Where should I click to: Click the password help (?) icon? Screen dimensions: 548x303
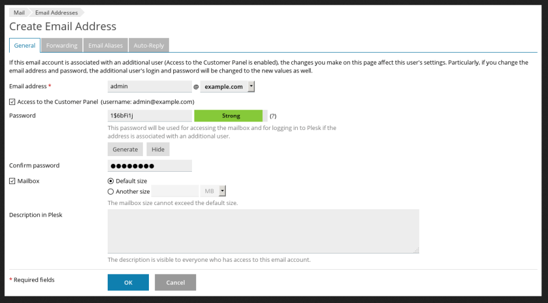(273, 116)
